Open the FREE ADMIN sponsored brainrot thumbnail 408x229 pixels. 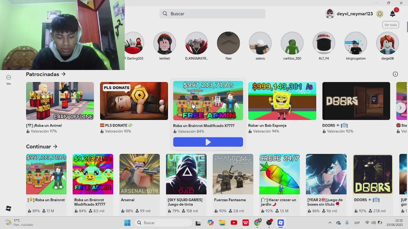(208, 101)
